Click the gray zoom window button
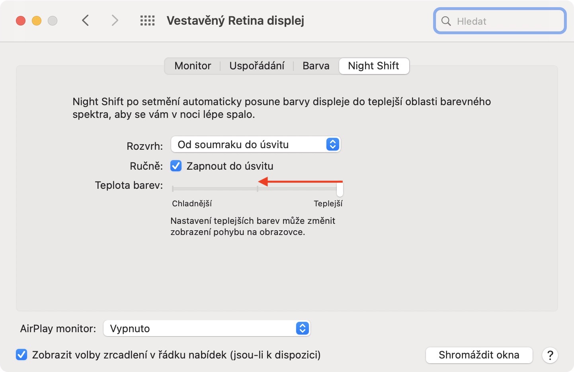 click(x=53, y=21)
